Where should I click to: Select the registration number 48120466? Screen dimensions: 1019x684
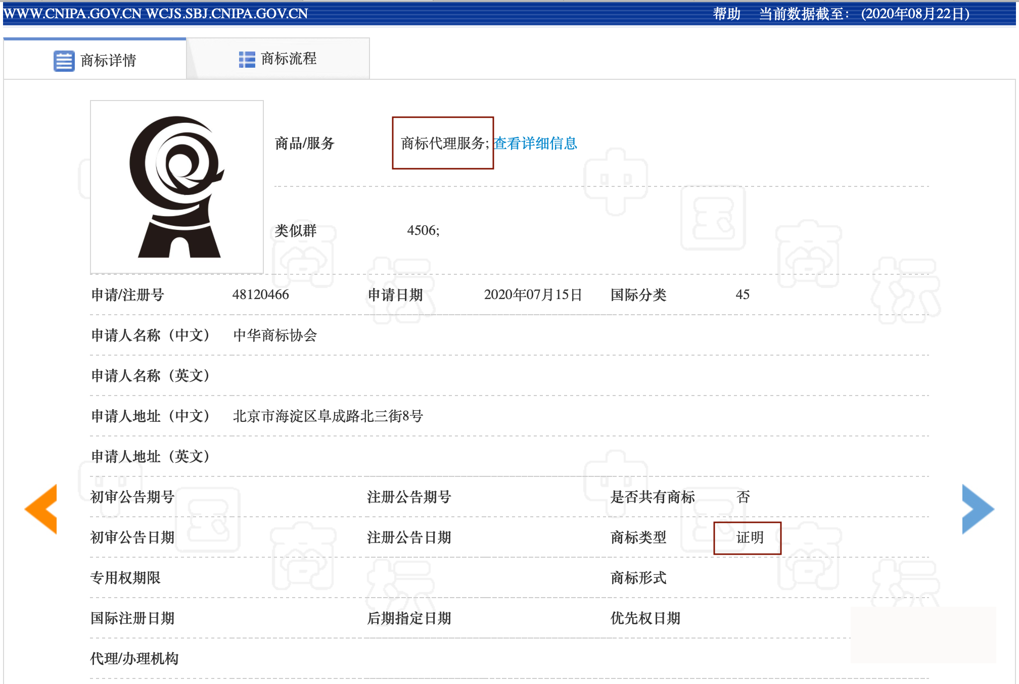[261, 295]
